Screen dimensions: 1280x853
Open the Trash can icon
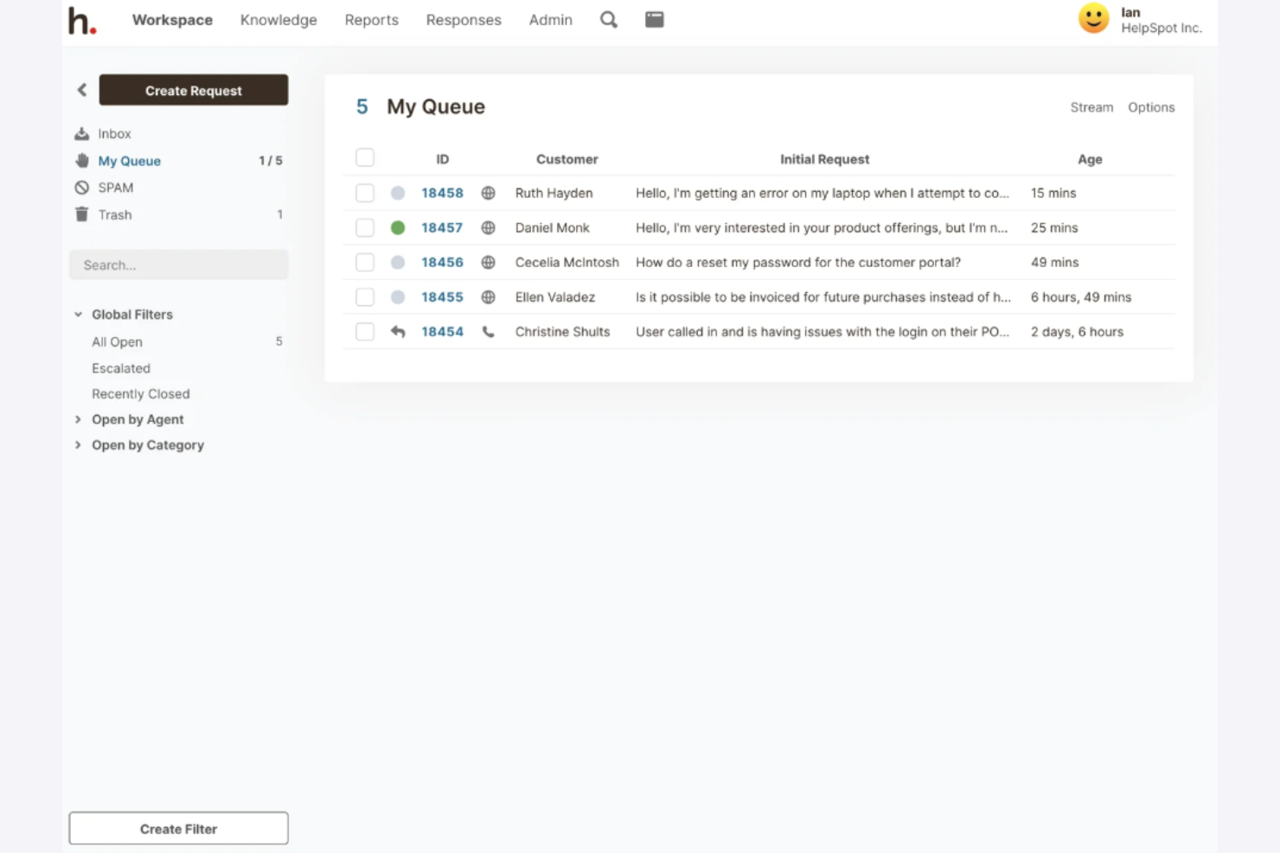[80, 213]
